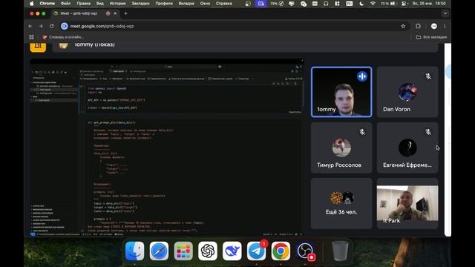The height and width of the screenshot is (267, 475).
Task: Select the It Park video tile
Action: (x=407, y=203)
